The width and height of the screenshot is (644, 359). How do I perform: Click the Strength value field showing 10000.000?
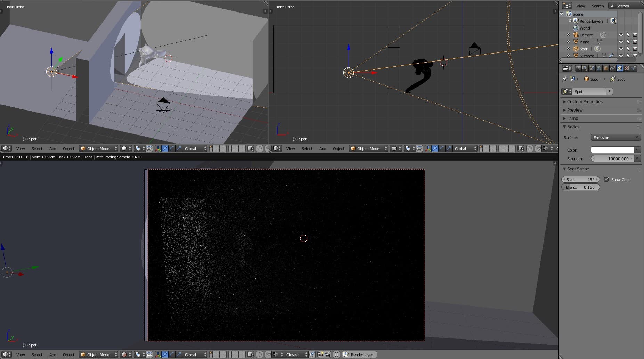612,158
